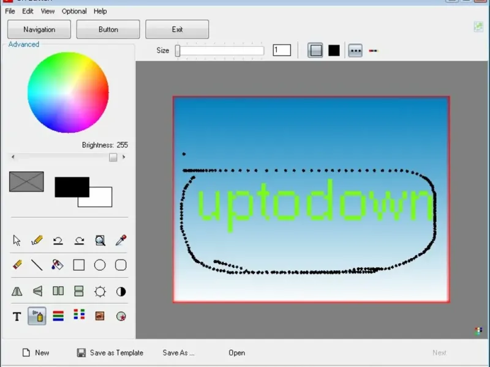490x367 pixels.
Task: Click the colored dash line style icon
Action: click(374, 51)
